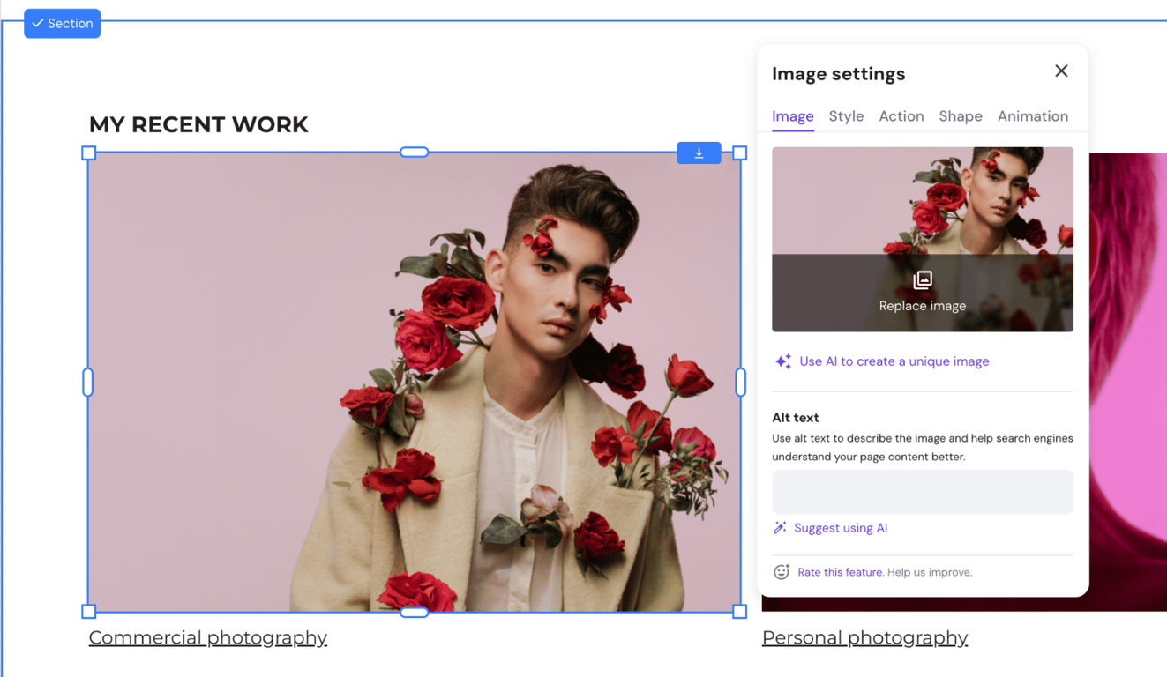Select the Image tab
The image size is (1167, 677).
(x=792, y=115)
